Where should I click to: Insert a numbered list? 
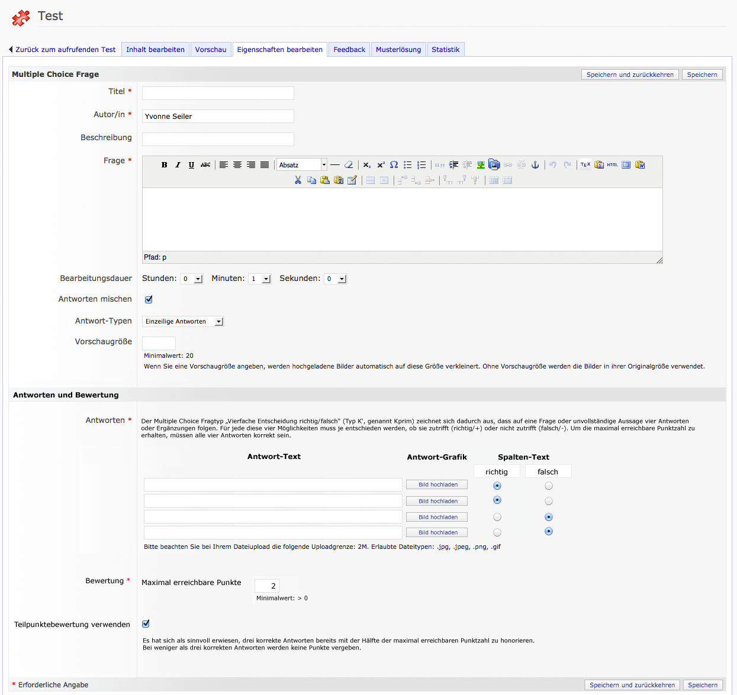coord(421,165)
